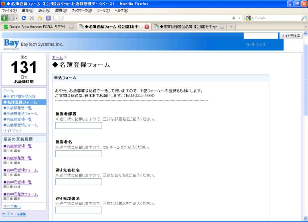The height and width of the screenshot is (222, 308).
Task: Click the browser back arrow button
Action: (x=5, y=18)
